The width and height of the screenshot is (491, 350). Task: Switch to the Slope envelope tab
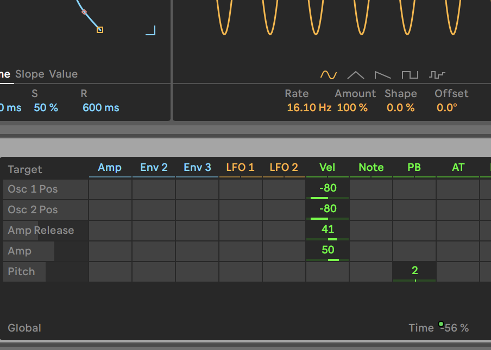click(x=30, y=74)
